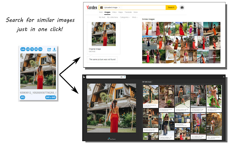Click the camera image-search icon in Yandex

[x=182, y=7]
